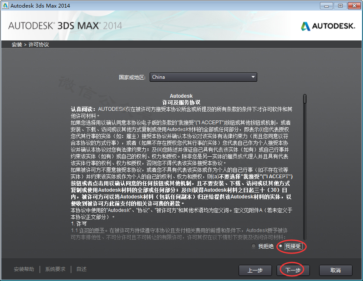
Task: Click the 1. 许可 section heading
Action: pyautogui.click(x=79, y=224)
